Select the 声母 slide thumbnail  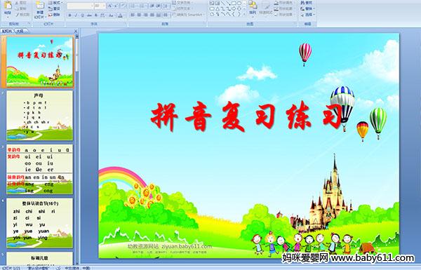(x=40, y=116)
